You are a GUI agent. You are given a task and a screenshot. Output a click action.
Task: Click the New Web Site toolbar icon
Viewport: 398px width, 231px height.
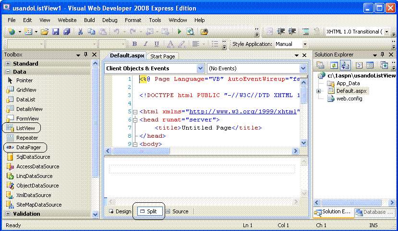[x=12, y=32]
